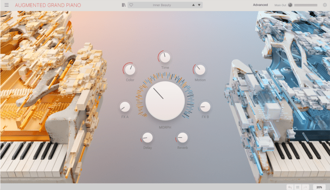The width and height of the screenshot is (330, 190).
Task: Click the Reverb knob
Action: tap(182, 138)
